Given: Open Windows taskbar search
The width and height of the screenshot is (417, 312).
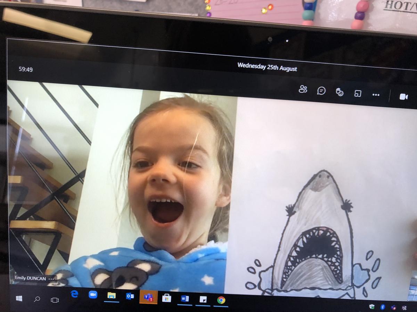Looking at the screenshot, I should [x=37, y=299].
